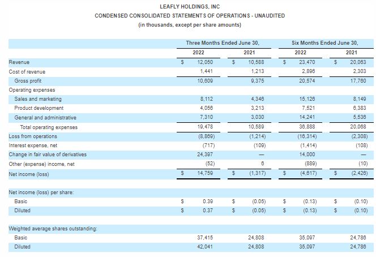The width and height of the screenshot is (376, 257).
Task: Select the Six Months Ended June 30 header
Action: coord(325,43)
